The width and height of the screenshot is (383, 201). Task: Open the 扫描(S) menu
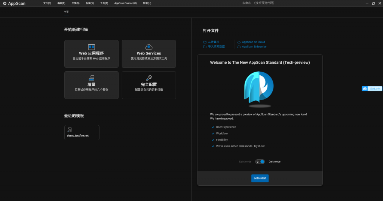[76, 3]
